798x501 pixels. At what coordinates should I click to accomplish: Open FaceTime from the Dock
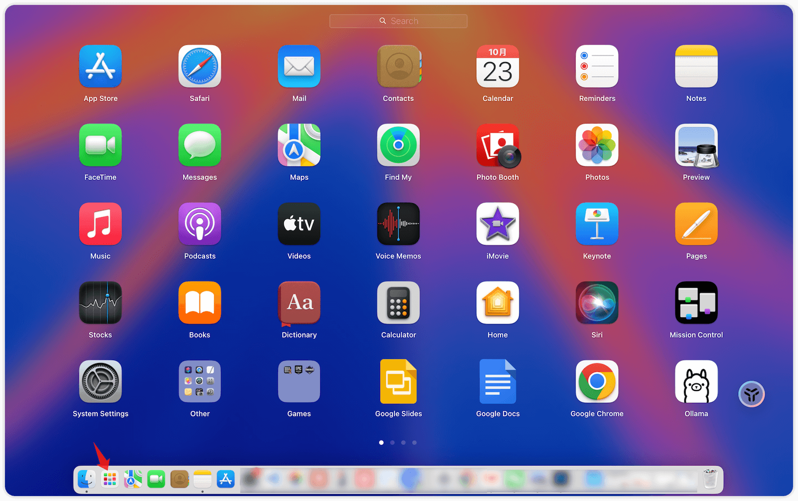pyautogui.click(x=156, y=480)
